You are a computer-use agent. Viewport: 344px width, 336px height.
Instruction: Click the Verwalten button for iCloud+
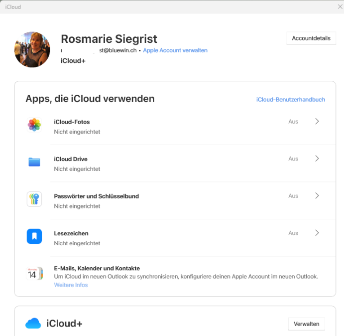click(x=307, y=324)
